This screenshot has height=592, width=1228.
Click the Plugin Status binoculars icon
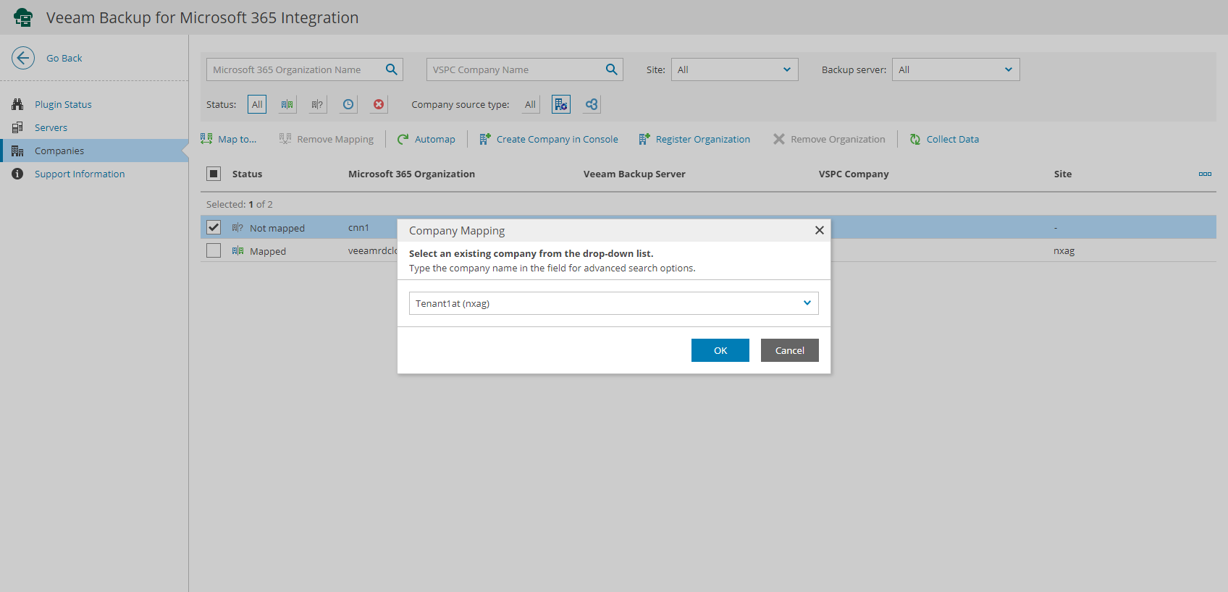(17, 104)
